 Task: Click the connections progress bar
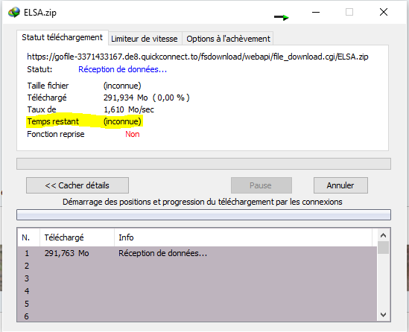pyautogui.click(x=203, y=214)
